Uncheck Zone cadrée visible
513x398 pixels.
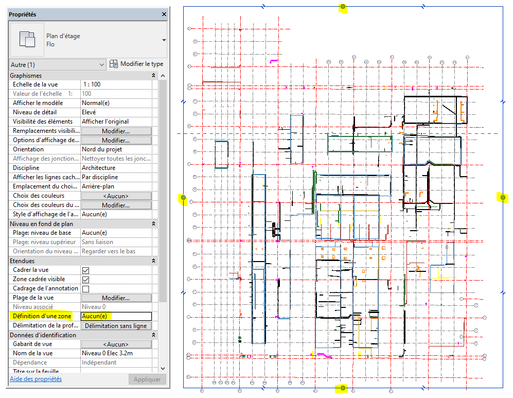(86, 280)
